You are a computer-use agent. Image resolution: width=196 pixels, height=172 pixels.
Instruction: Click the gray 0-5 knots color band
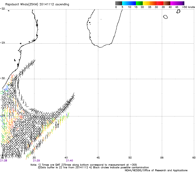(x=119, y=3)
